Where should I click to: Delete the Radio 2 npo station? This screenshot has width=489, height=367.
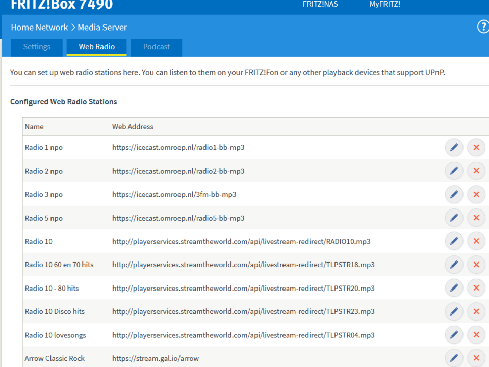click(476, 171)
